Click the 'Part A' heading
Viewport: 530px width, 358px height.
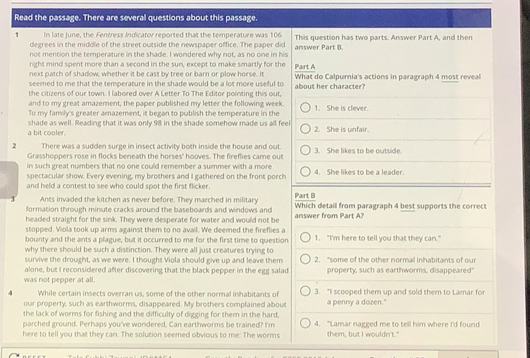(305, 67)
